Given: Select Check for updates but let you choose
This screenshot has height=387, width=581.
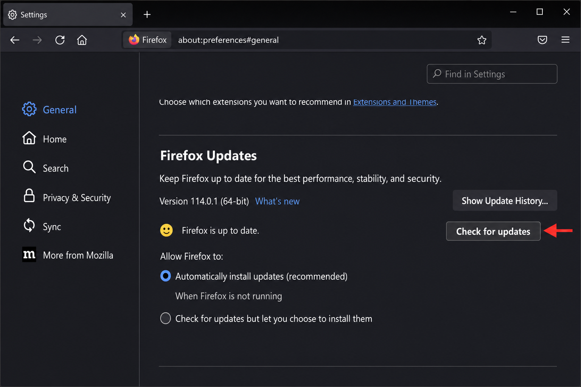Looking at the screenshot, I should pyautogui.click(x=165, y=318).
